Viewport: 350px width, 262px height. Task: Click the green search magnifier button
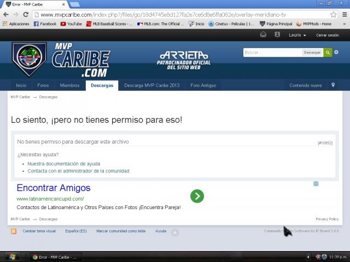click(x=328, y=52)
